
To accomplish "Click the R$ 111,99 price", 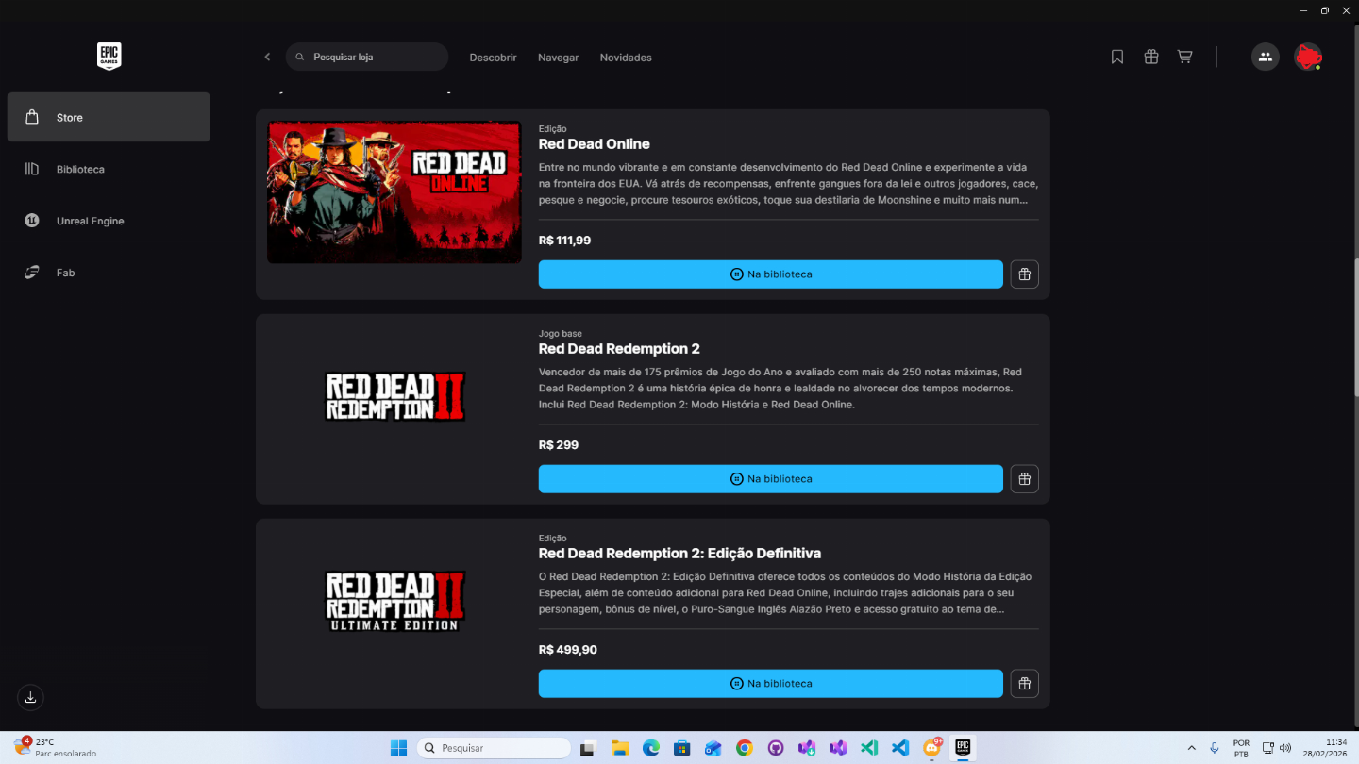I will (x=564, y=241).
